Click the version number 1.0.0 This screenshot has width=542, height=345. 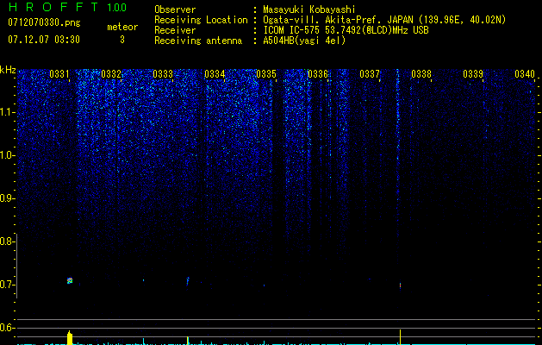(116, 8)
